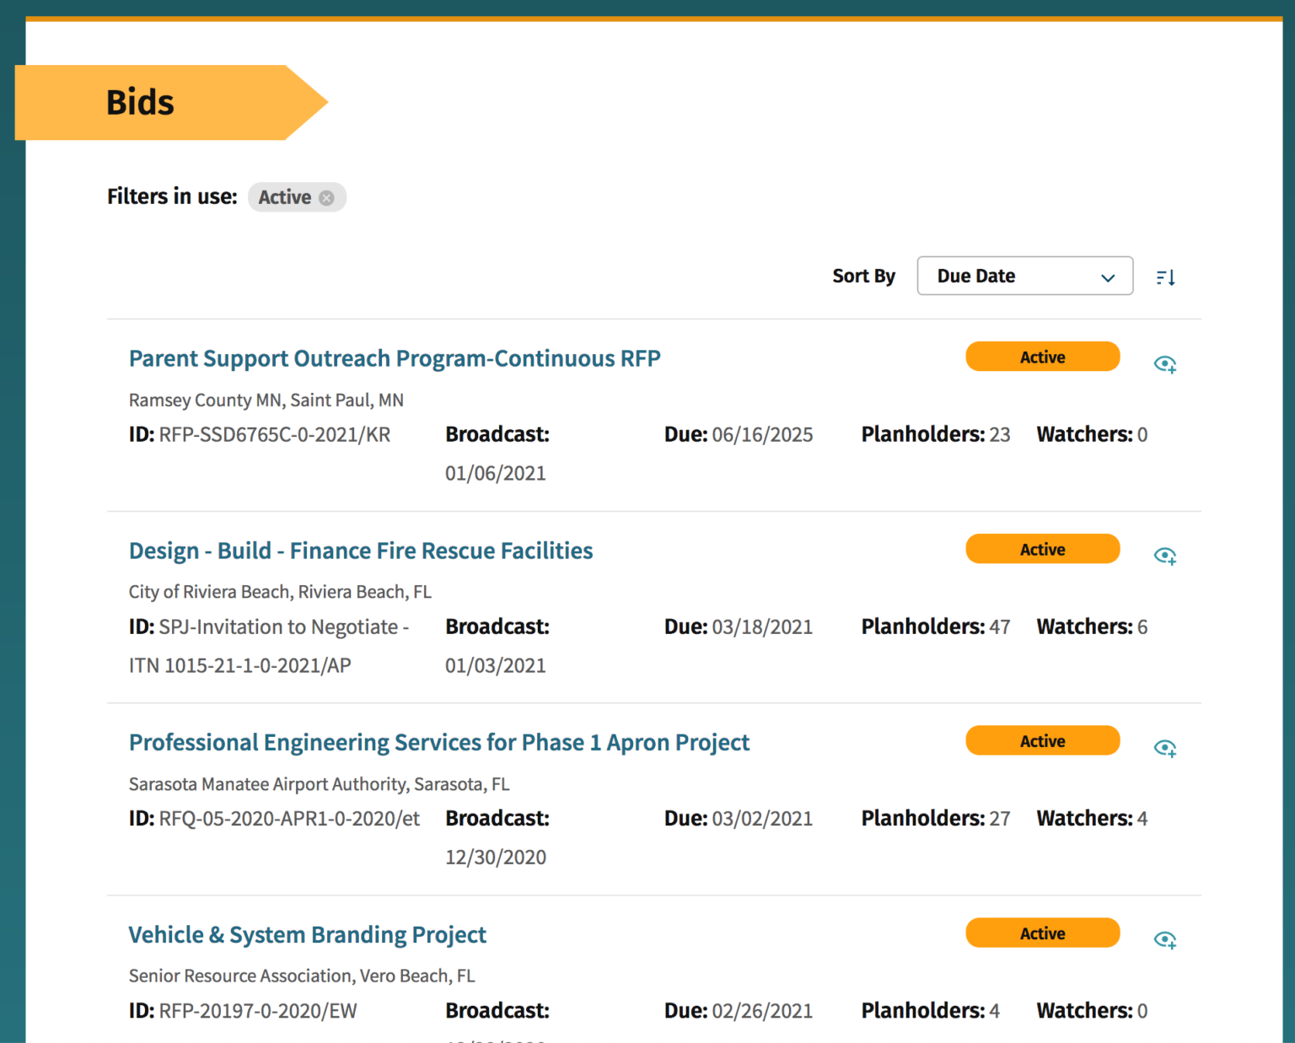Change sorting from Due Date to another option
Screen dimensions: 1295x1043
click(x=1024, y=276)
